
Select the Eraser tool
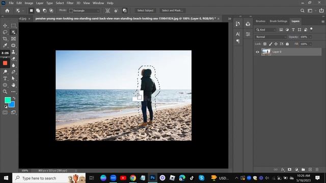(13, 59)
